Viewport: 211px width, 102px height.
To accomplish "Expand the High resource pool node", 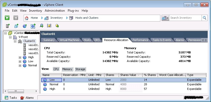I will pos(20,57).
